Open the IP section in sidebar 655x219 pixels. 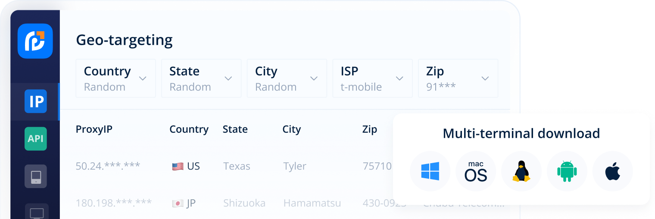[x=35, y=101]
